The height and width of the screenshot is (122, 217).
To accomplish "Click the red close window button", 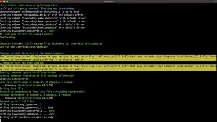I will [1, 1].
